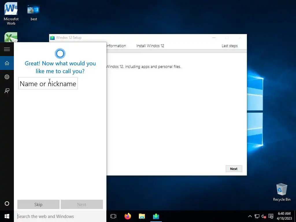Click the muted volume tray icon
This screenshot has width=296, height=222.
pyautogui.click(x=264, y=216)
